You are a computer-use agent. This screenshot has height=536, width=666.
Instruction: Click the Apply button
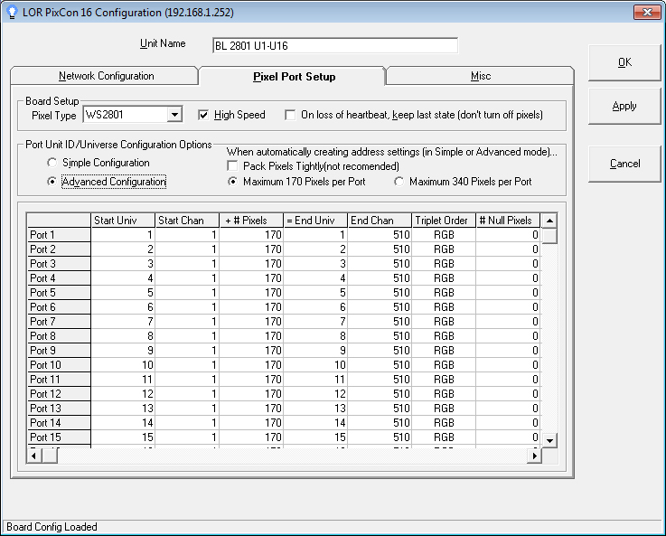pos(624,106)
